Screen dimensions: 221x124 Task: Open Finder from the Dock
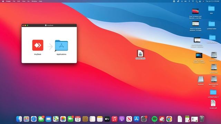coord(19,119)
